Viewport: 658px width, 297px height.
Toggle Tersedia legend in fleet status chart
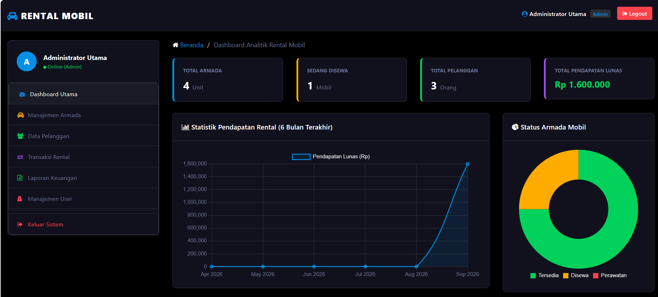coord(544,275)
